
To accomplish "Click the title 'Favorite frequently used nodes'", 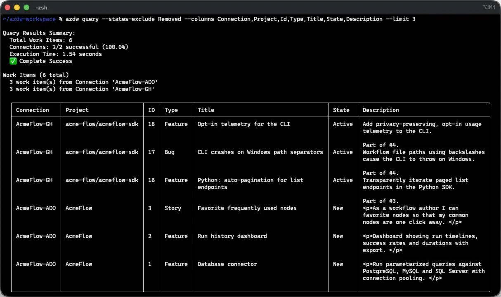I will [x=247, y=208].
